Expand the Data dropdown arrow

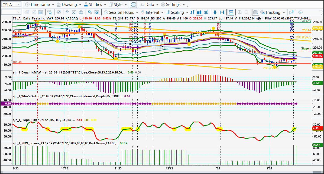[x=157, y=5]
